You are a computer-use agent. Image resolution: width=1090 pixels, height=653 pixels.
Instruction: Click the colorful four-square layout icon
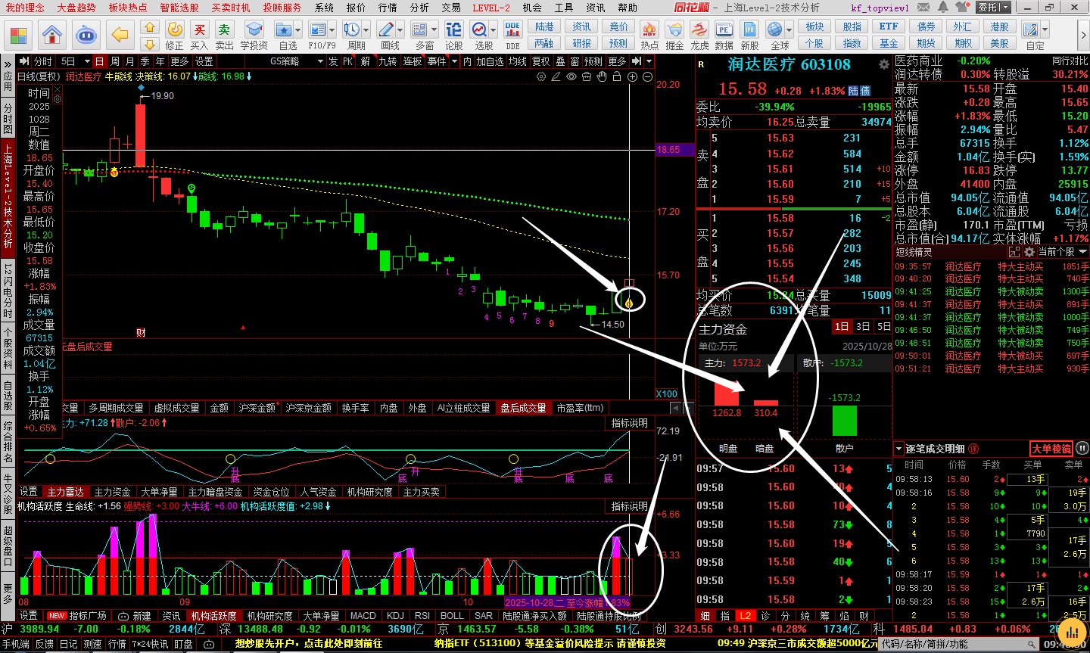(x=18, y=35)
